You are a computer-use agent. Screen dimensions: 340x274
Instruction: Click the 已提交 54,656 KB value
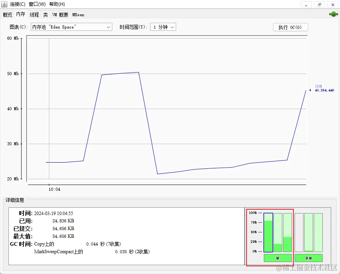pyautogui.click(x=63, y=229)
